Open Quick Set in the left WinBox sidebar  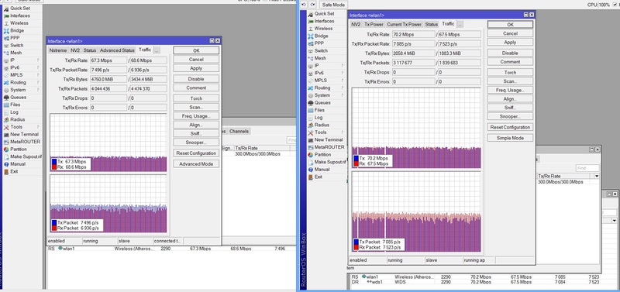pos(19,9)
